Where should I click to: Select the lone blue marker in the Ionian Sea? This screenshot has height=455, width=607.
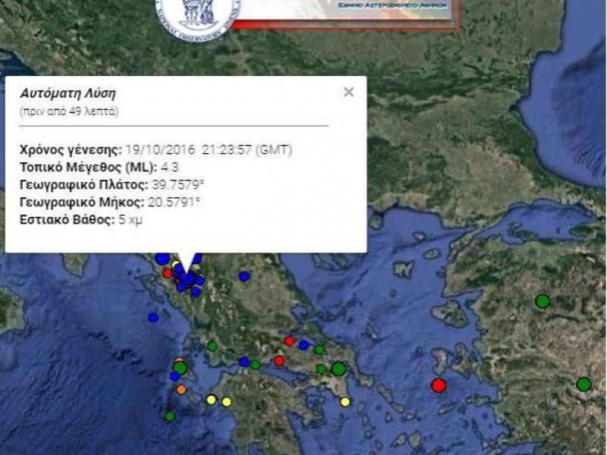coord(153,318)
